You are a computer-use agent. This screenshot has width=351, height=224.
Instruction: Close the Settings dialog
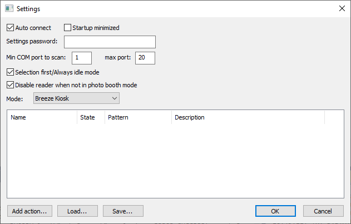tap(342, 9)
